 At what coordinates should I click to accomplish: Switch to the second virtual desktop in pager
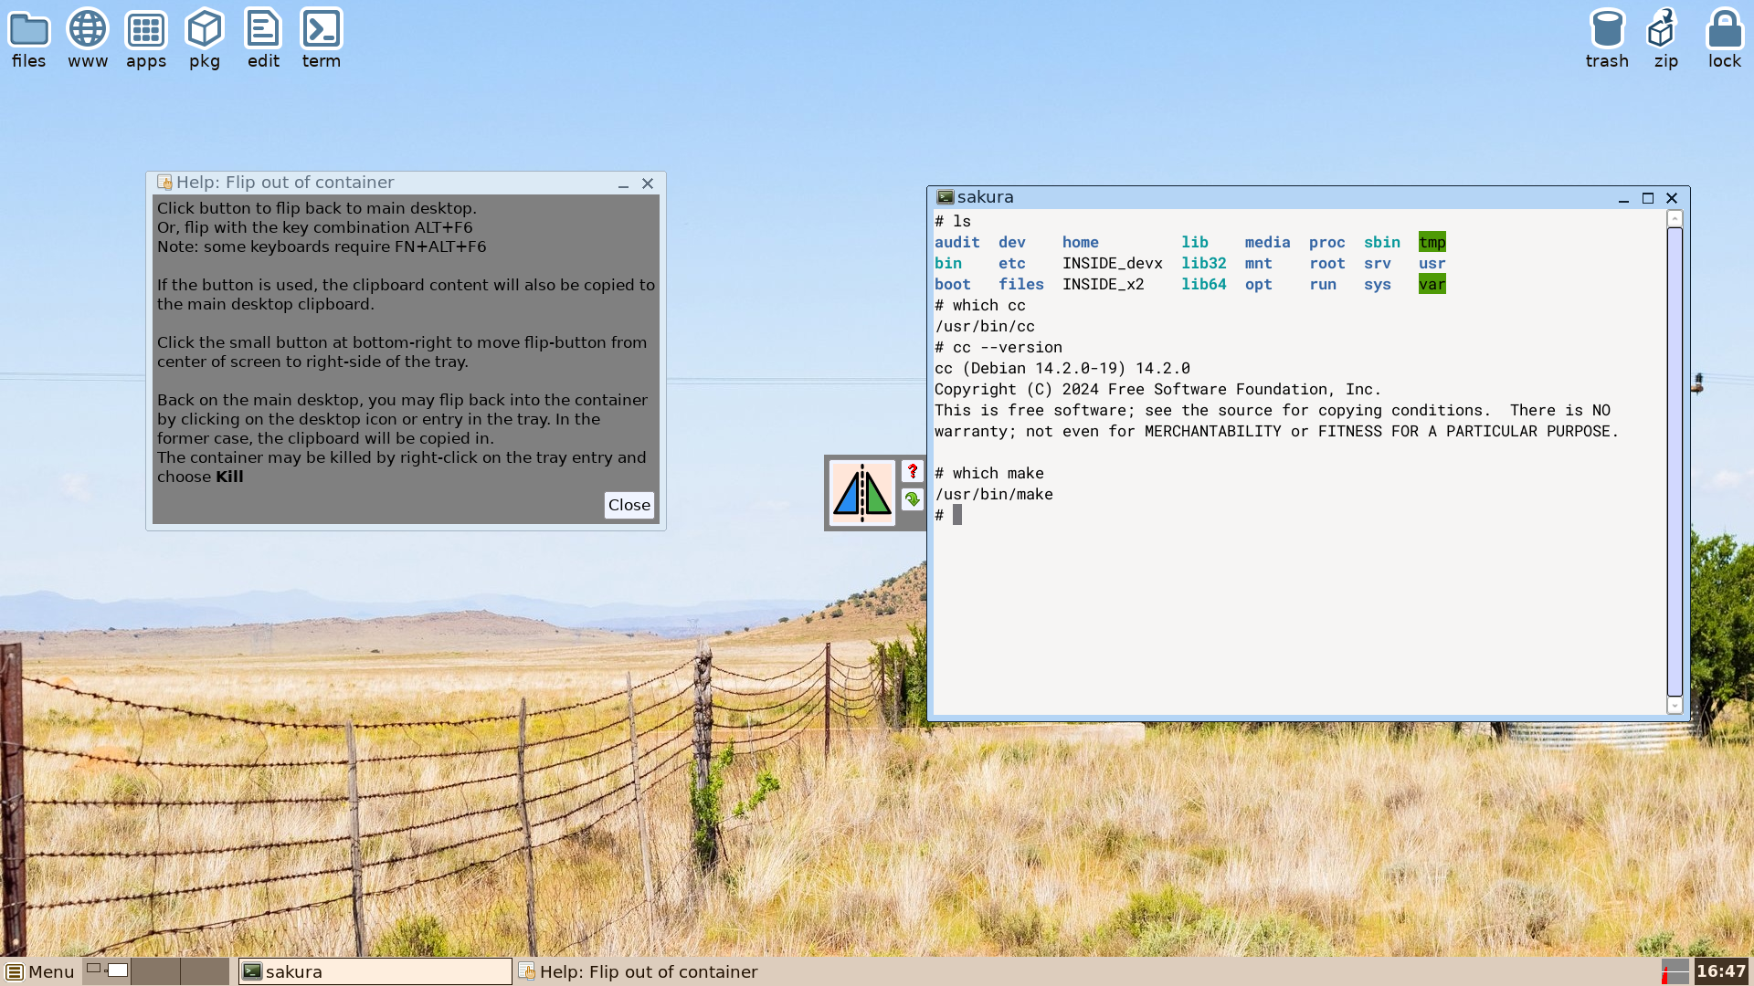[x=155, y=971]
